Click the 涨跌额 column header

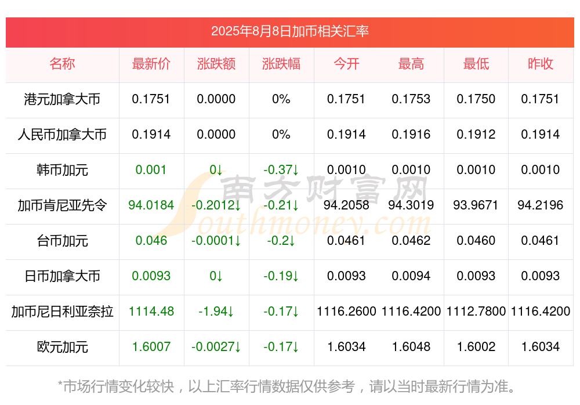pyautogui.click(x=216, y=64)
